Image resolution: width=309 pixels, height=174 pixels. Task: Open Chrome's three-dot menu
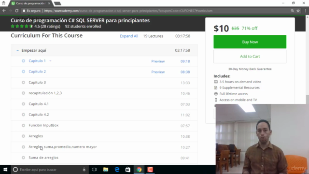(305, 11)
